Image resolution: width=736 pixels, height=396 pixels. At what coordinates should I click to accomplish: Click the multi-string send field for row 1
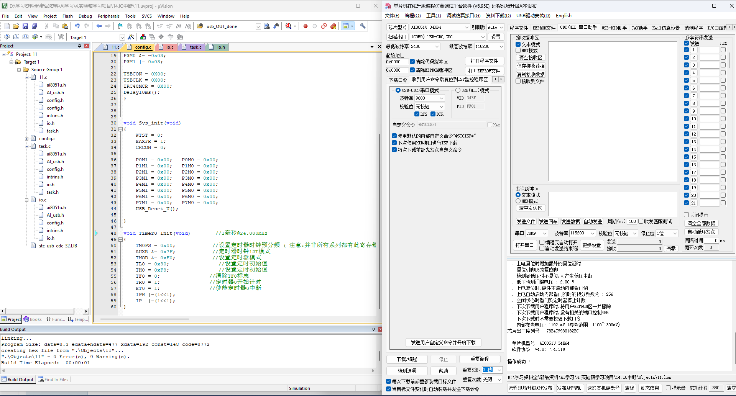pyautogui.click(x=709, y=50)
